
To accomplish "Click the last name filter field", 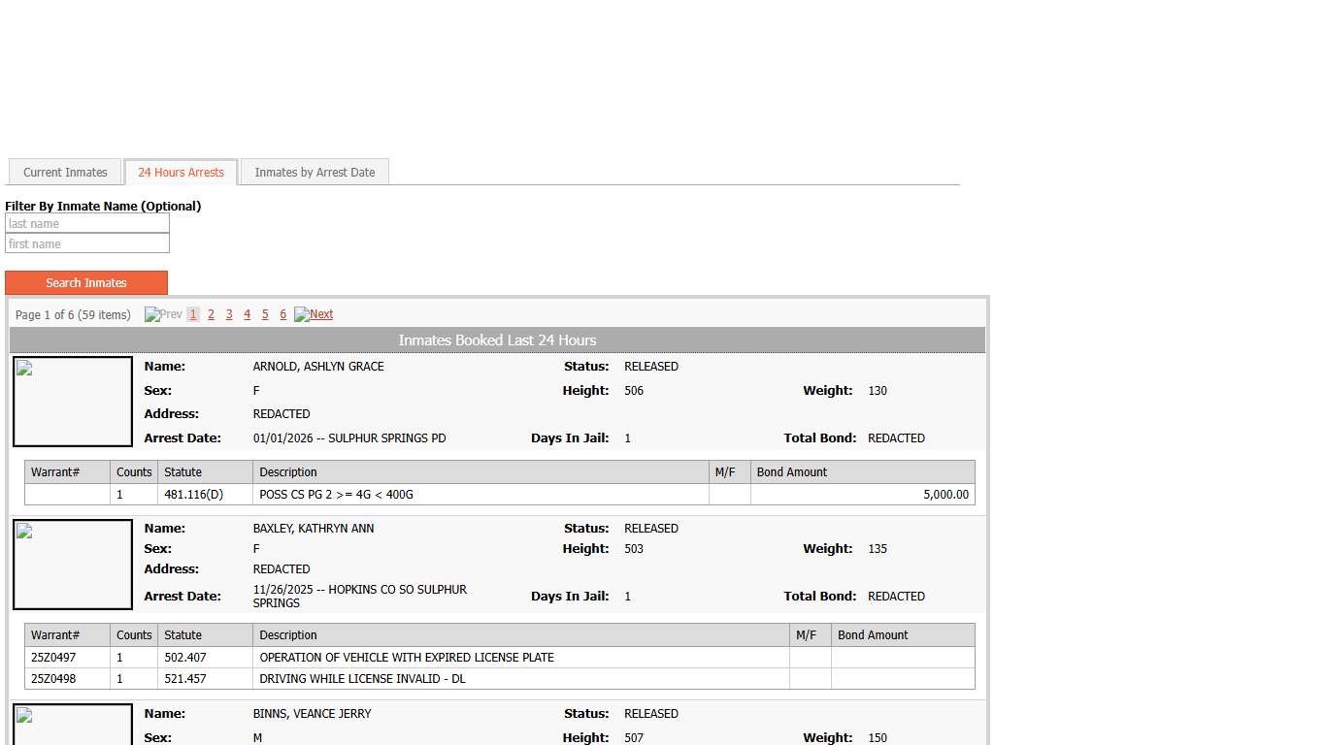I will (x=87, y=224).
